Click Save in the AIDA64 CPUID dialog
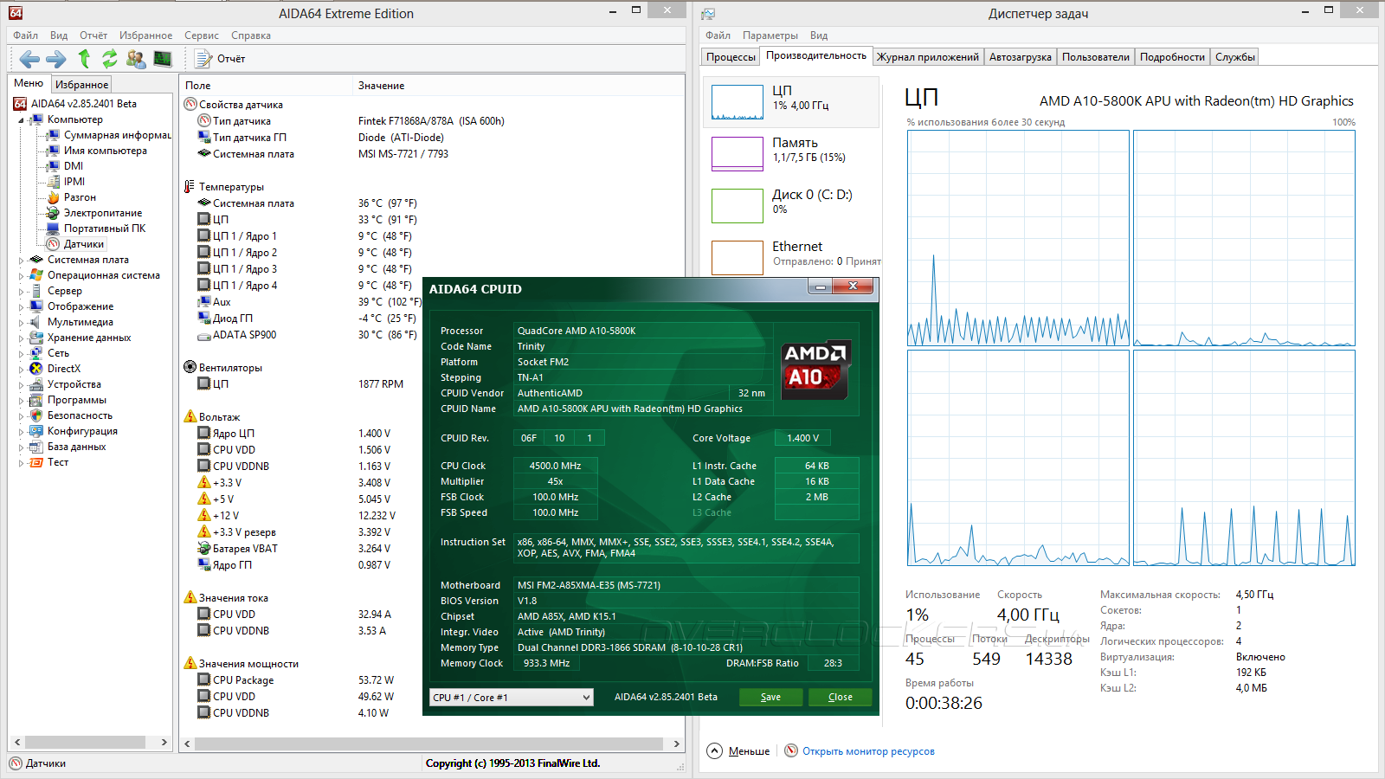The height and width of the screenshot is (779, 1385). (770, 698)
